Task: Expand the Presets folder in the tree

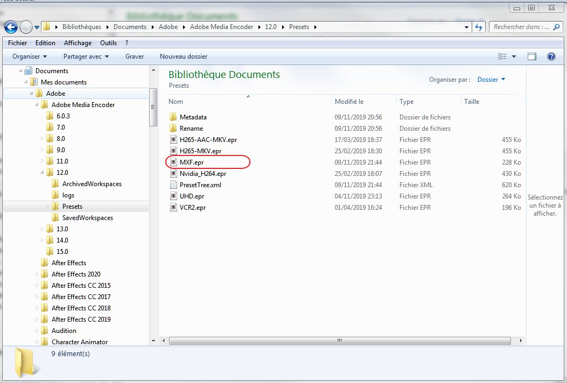Action: [x=47, y=207]
